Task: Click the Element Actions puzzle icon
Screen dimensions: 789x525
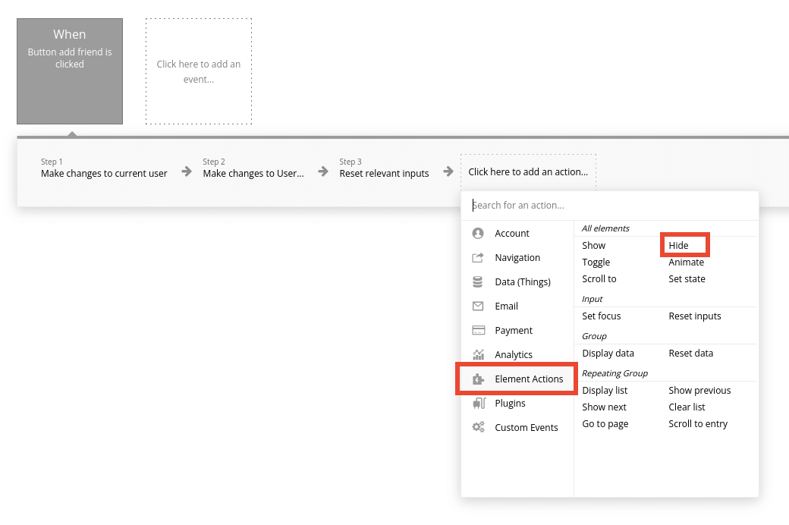Action: click(478, 379)
